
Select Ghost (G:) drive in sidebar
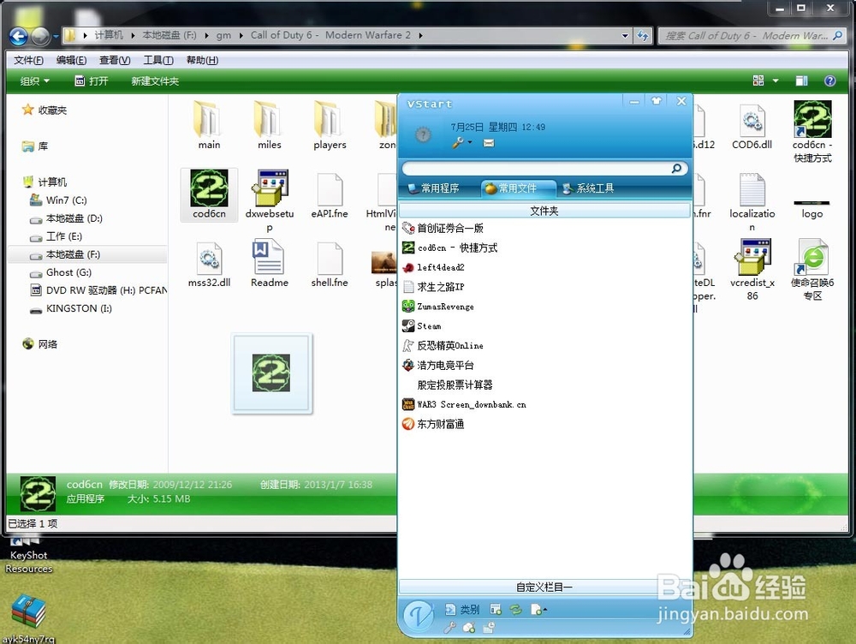61,272
